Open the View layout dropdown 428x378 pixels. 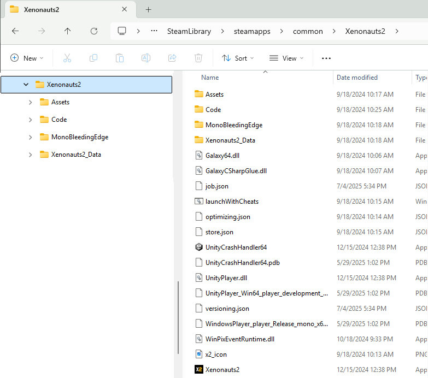click(286, 58)
